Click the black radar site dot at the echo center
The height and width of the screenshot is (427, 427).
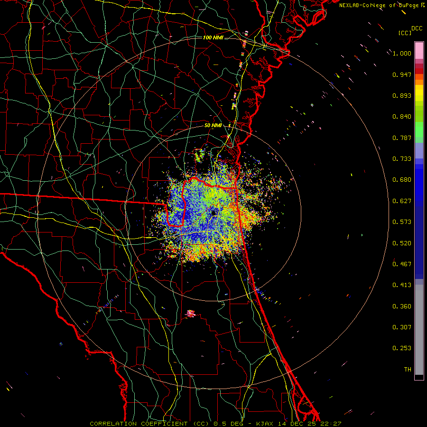pyautogui.click(x=214, y=213)
